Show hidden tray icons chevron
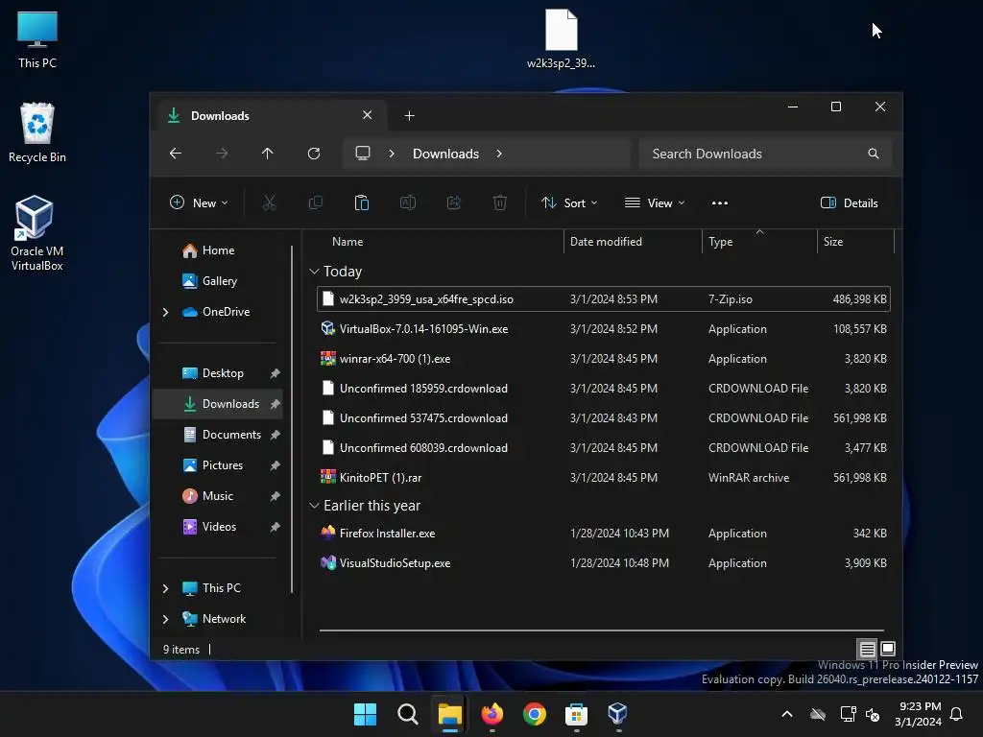Screen dimensions: 983x737 pos(787,714)
